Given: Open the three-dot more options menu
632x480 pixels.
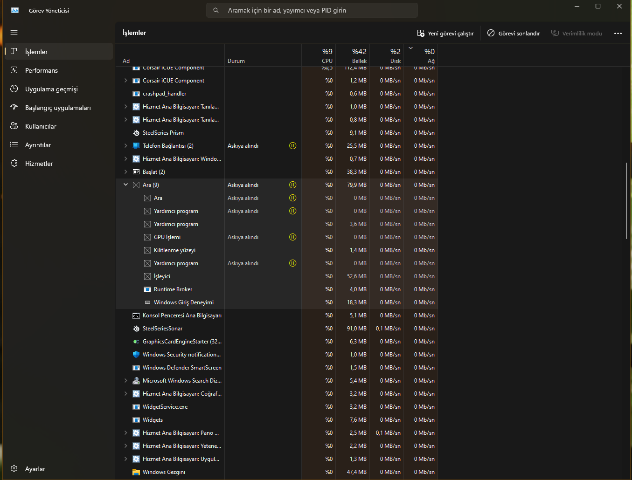Looking at the screenshot, I should click(618, 34).
